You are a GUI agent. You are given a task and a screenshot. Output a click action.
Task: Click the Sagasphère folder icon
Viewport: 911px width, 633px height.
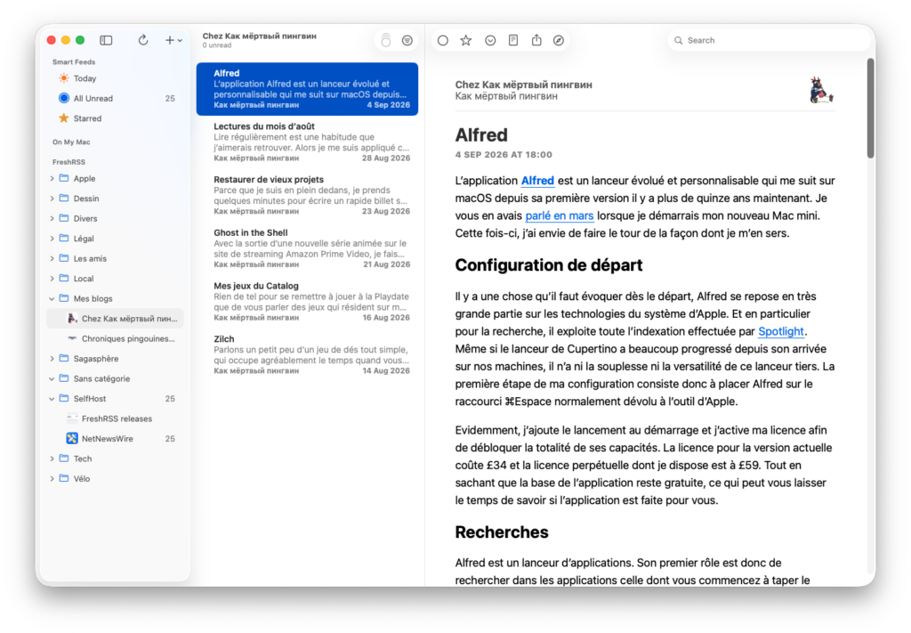point(64,359)
